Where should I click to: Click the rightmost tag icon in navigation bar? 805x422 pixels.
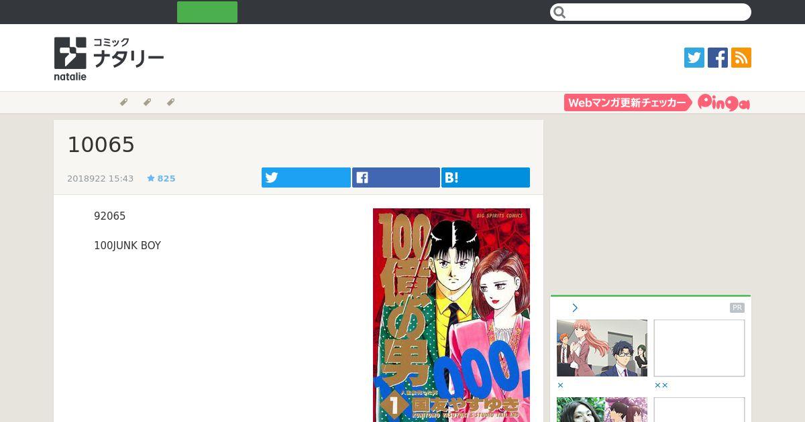click(x=170, y=102)
